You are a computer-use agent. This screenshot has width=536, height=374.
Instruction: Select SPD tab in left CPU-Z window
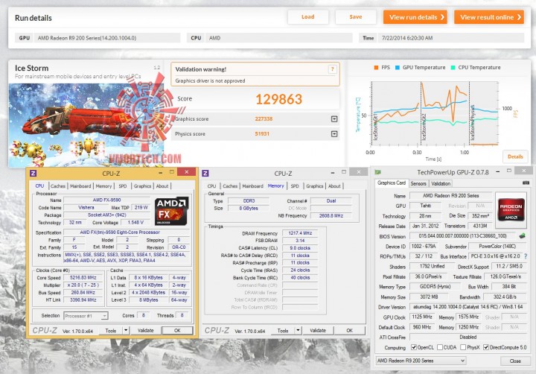pyautogui.click(x=123, y=186)
